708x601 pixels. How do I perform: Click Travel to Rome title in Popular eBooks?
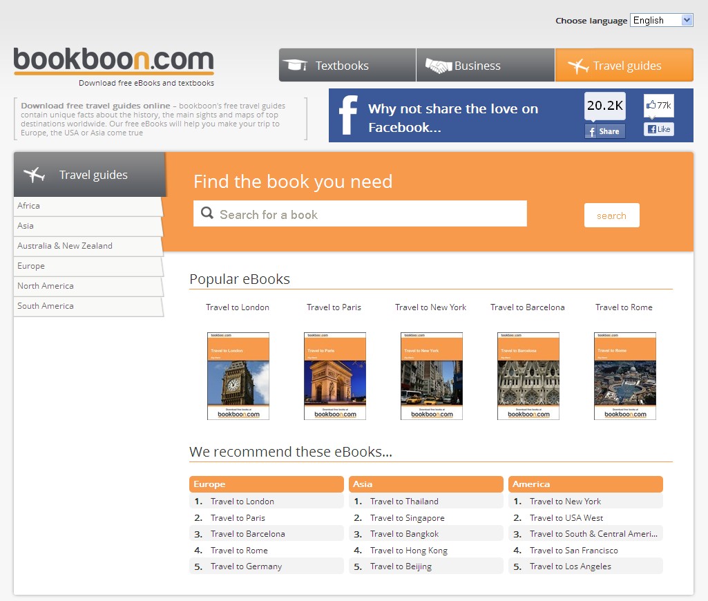coord(624,307)
